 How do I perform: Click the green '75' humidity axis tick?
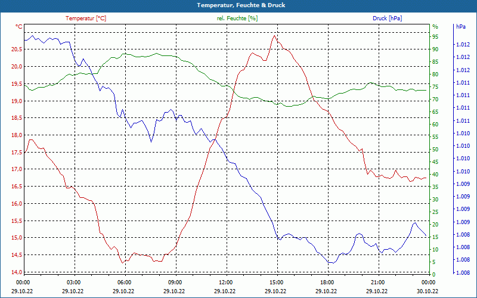point(435,87)
